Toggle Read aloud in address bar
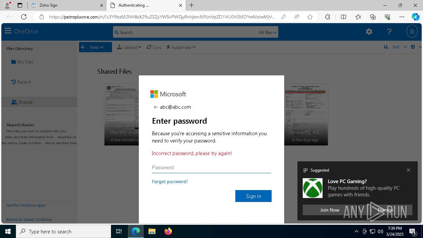423x238 pixels. [x=297, y=17]
